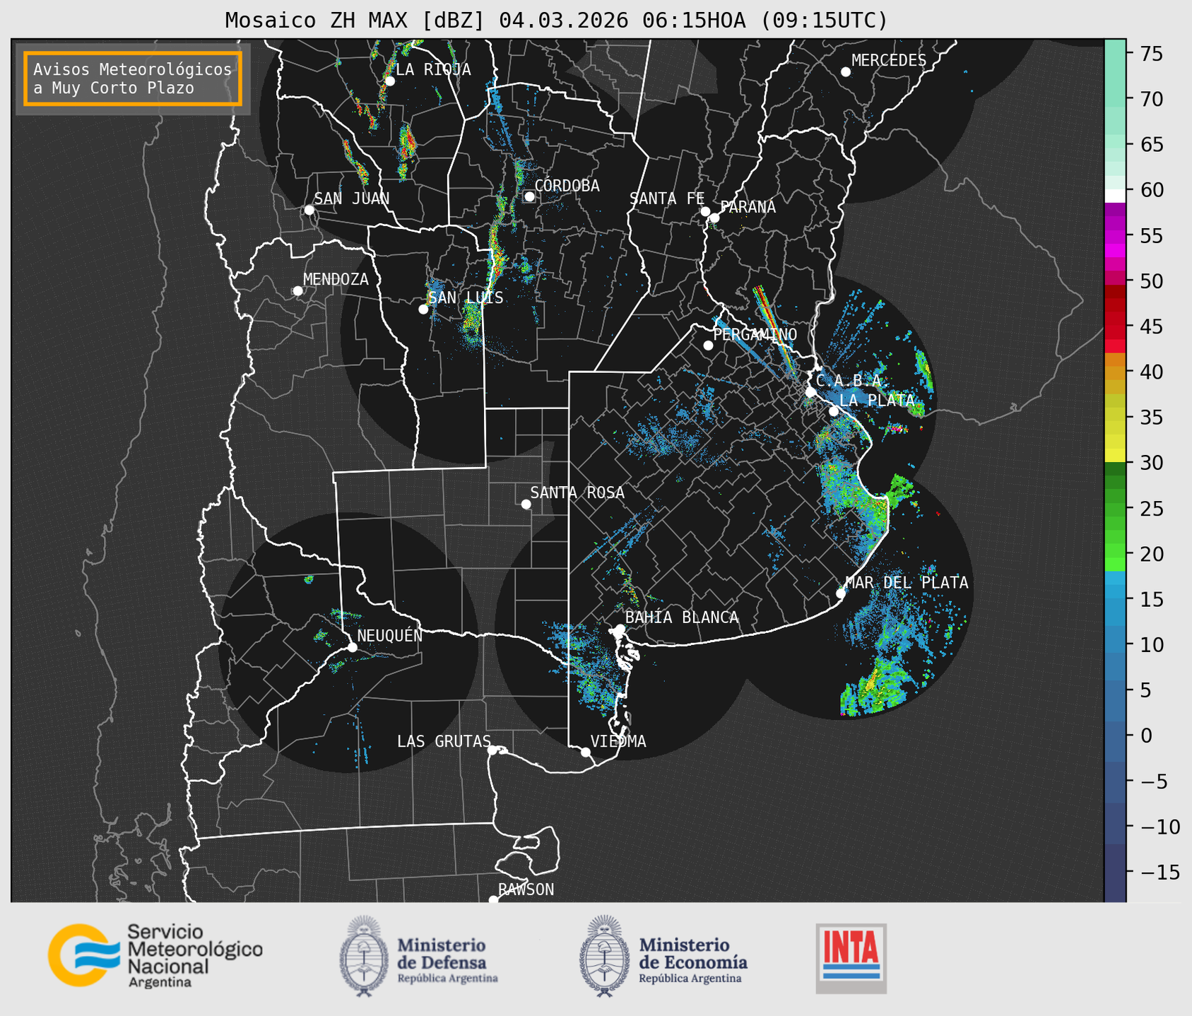The height and width of the screenshot is (1016, 1192).
Task: Select the PERGAMINO city label
Action: point(755,334)
